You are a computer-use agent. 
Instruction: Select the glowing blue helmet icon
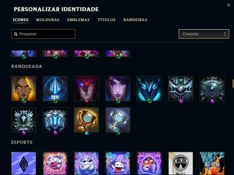click(x=149, y=89)
